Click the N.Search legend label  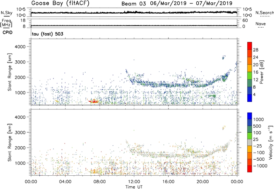click(x=264, y=13)
